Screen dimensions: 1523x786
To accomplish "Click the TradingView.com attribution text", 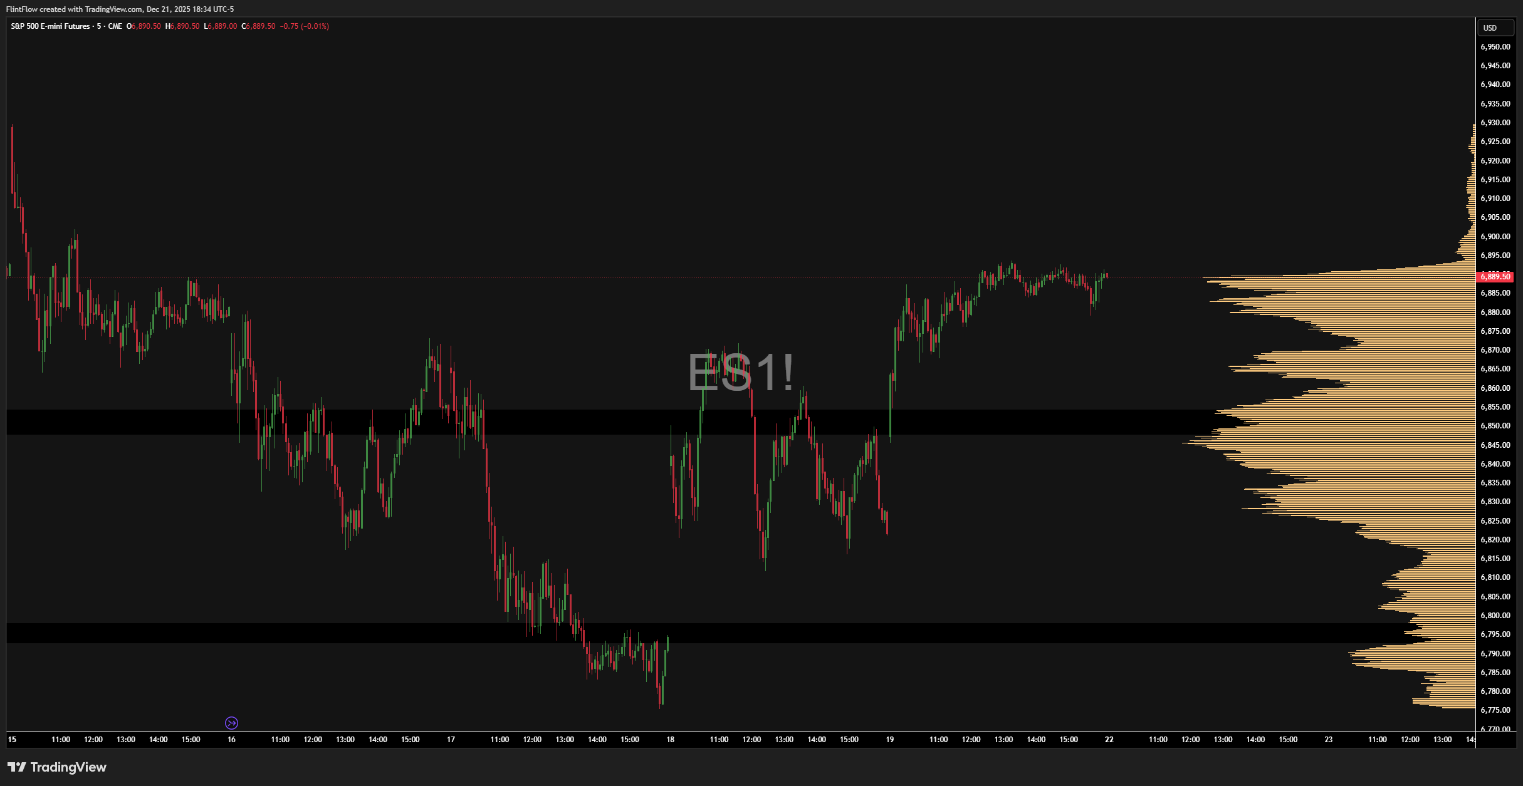I will click(x=113, y=9).
